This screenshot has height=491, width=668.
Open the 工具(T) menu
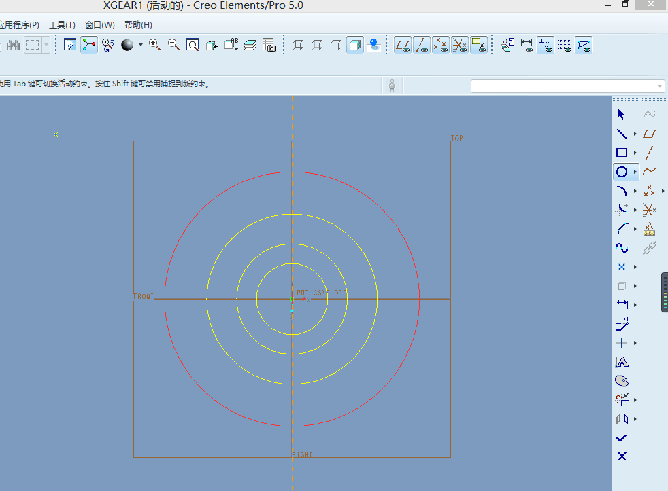coord(62,25)
